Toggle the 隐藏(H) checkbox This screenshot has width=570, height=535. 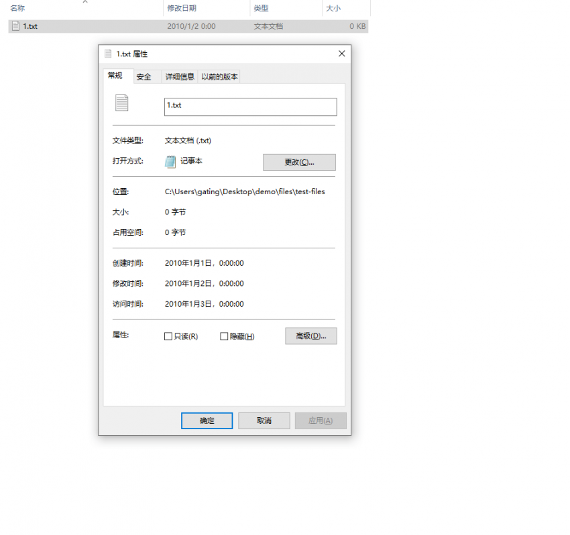[224, 336]
